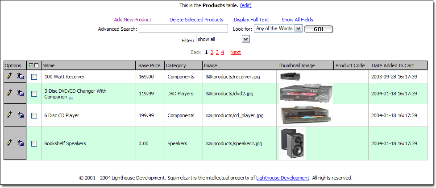Click Next to advance the page
The width and height of the screenshot is (436, 188).
coord(235,52)
